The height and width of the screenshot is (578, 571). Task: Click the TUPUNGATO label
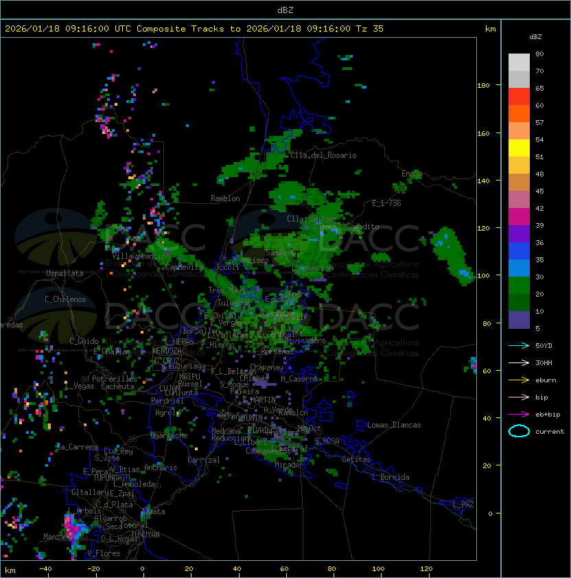(x=110, y=477)
